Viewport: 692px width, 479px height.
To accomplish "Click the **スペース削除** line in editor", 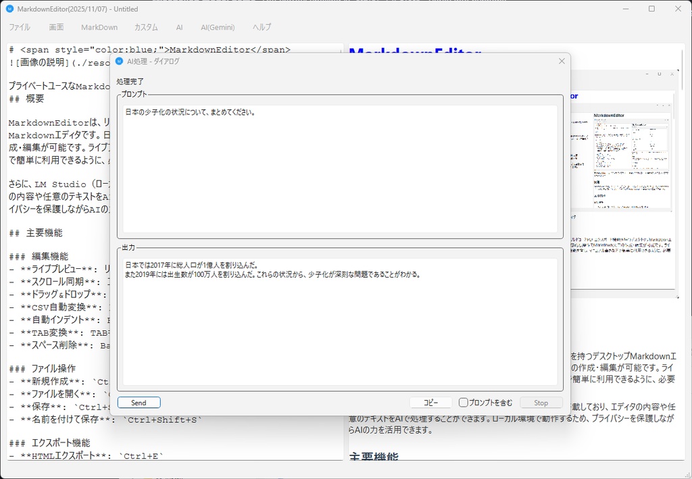I will pos(59,345).
